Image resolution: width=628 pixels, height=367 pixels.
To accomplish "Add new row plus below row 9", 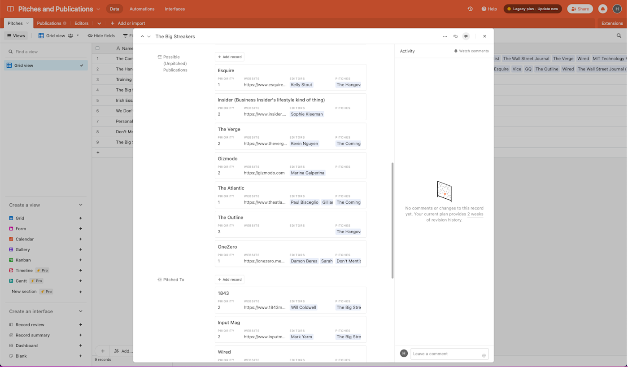I will (x=98, y=153).
